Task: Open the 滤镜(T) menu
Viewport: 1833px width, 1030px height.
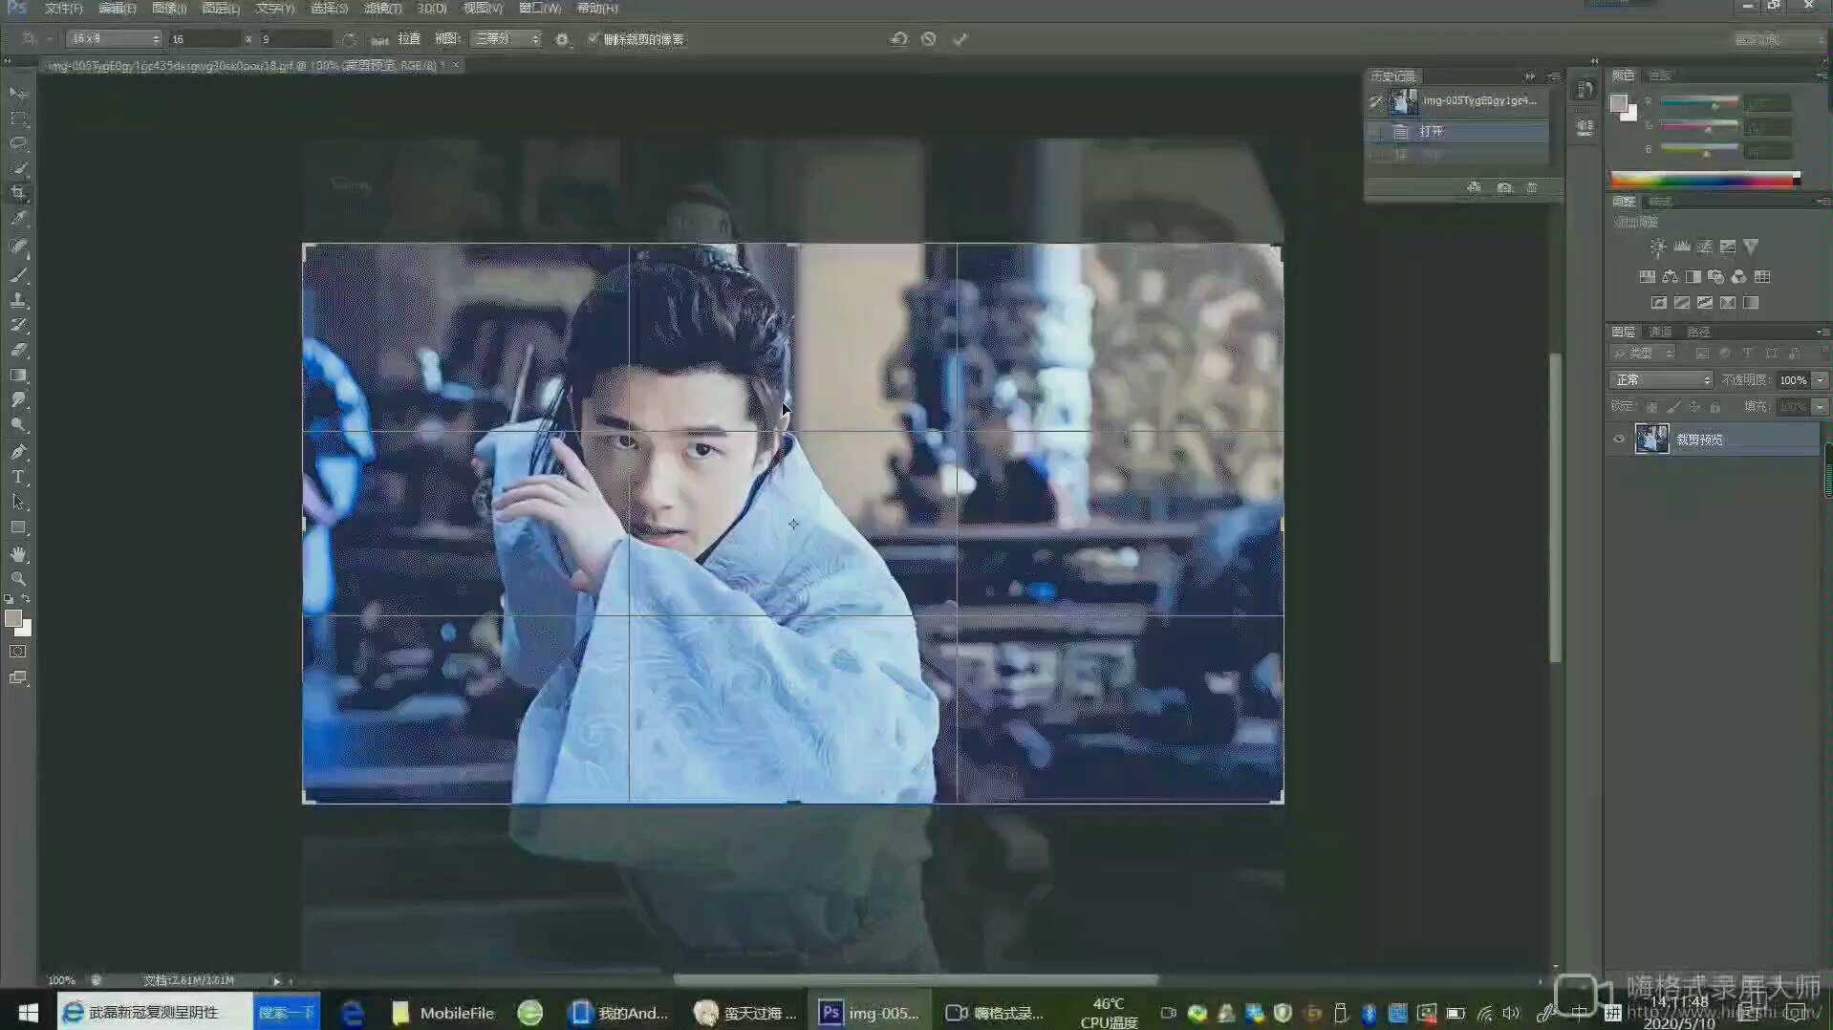Action: [382, 9]
